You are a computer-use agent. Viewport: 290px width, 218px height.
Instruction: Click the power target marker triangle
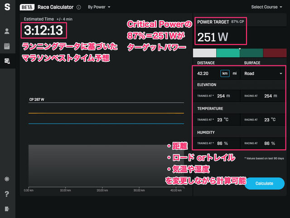pos(240,49)
